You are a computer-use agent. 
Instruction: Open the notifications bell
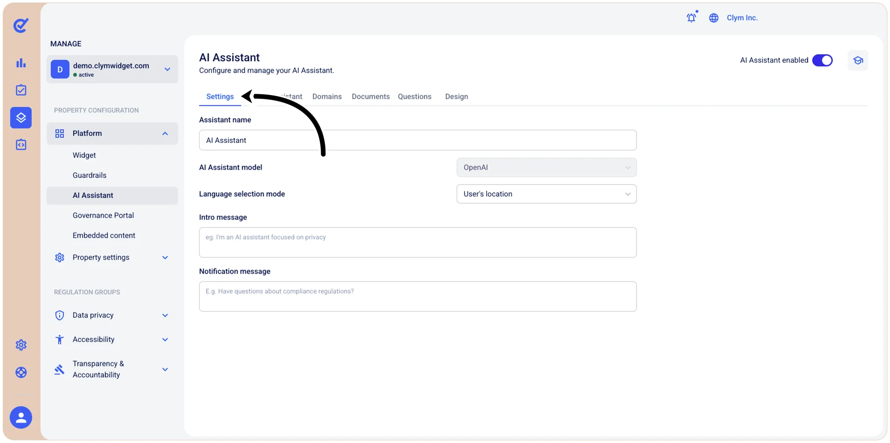pos(692,17)
